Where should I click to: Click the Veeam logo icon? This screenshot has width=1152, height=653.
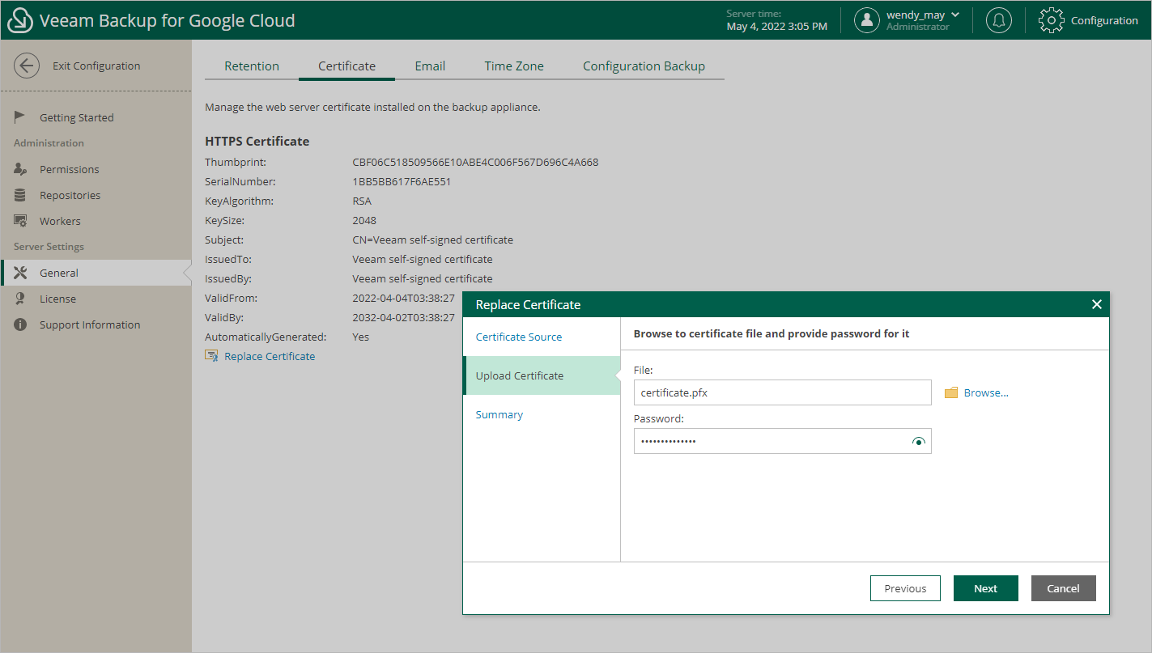20,20
